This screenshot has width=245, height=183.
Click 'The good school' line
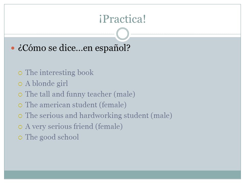point(52,137)
